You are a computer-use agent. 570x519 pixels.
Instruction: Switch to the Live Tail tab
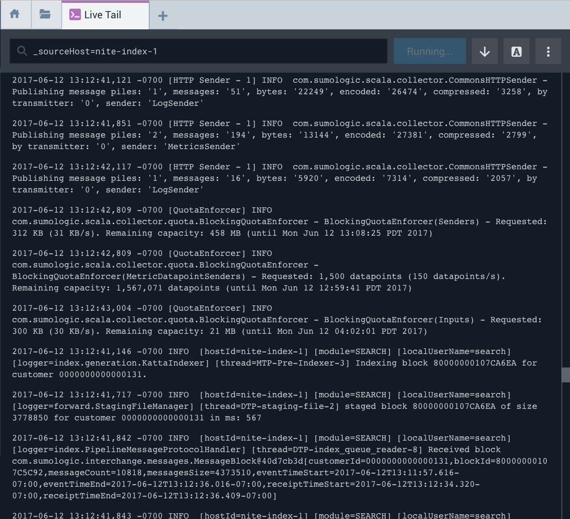[x=103, y=15]
